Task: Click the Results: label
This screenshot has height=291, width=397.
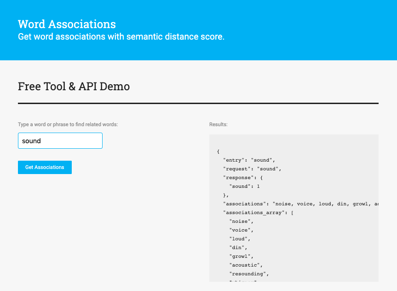Action: tap(219, 124)
